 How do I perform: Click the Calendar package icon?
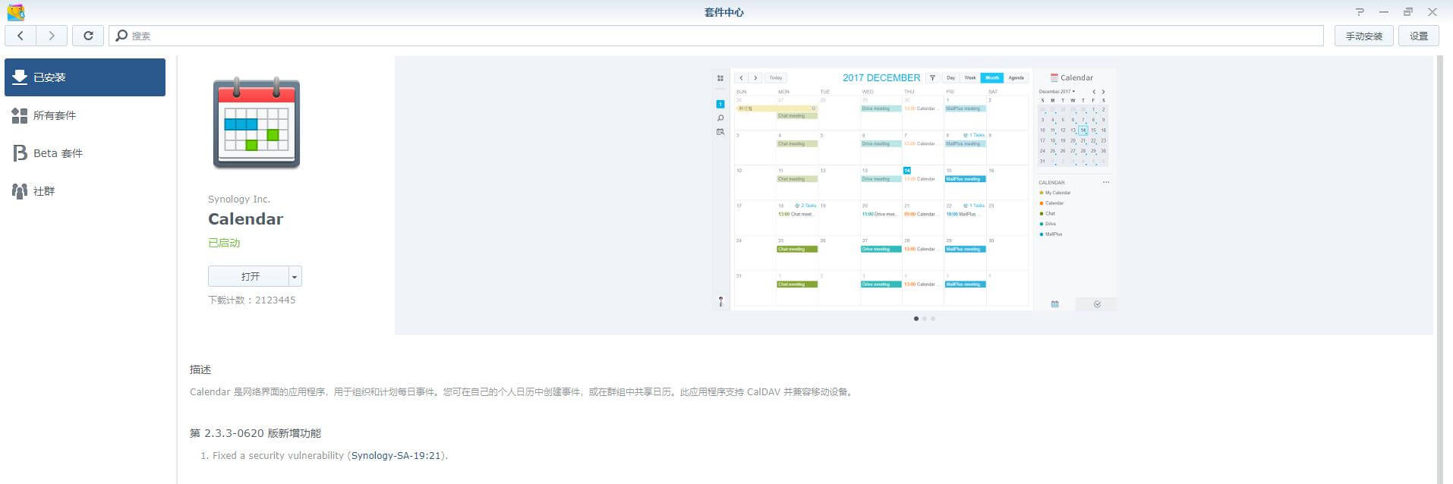(257, 123)
